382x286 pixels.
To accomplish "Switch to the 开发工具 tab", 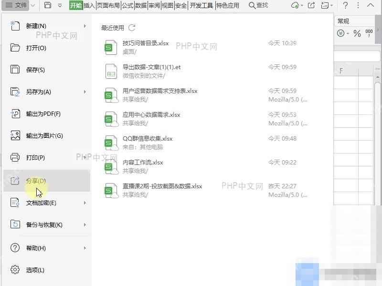I will tap(201, 5).
